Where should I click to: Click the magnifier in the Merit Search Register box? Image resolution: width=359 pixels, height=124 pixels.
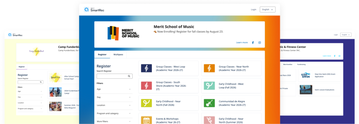click(129, 76)
